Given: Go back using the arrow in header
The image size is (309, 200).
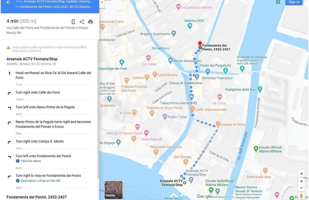Looking at the screenshot, I should [8, 2].
